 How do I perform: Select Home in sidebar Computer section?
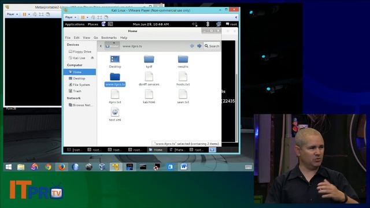point(80,72)
